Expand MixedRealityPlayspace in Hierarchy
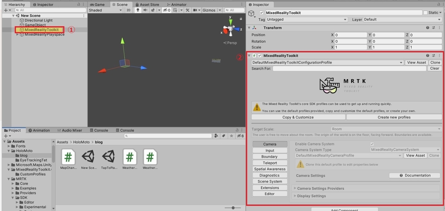 pos(17,34)
